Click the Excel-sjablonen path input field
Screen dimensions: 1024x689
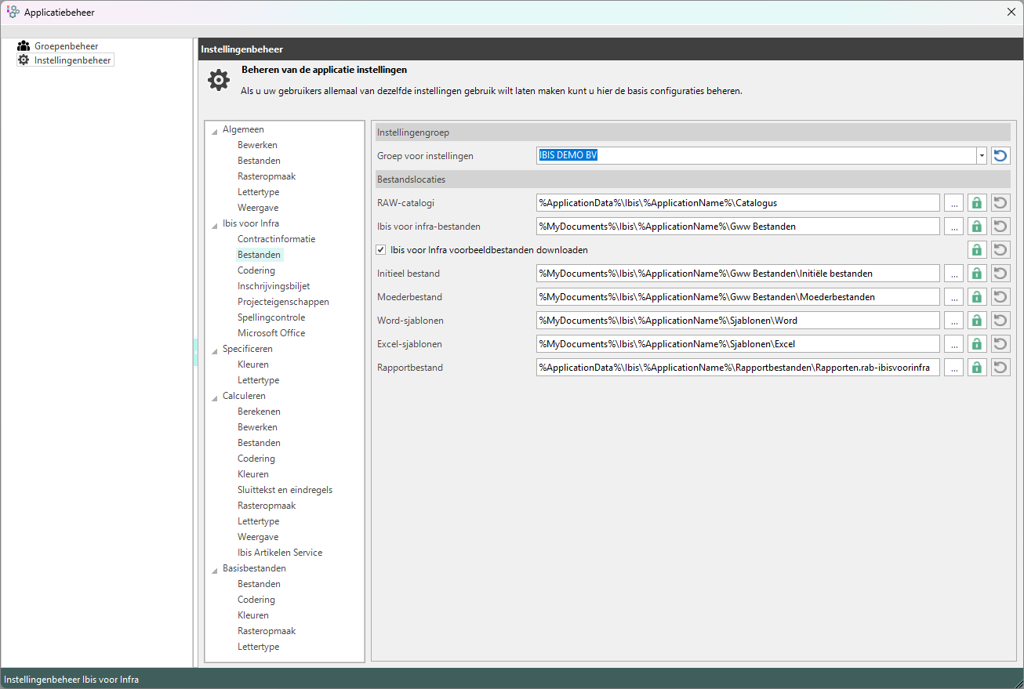coord(737,344)
